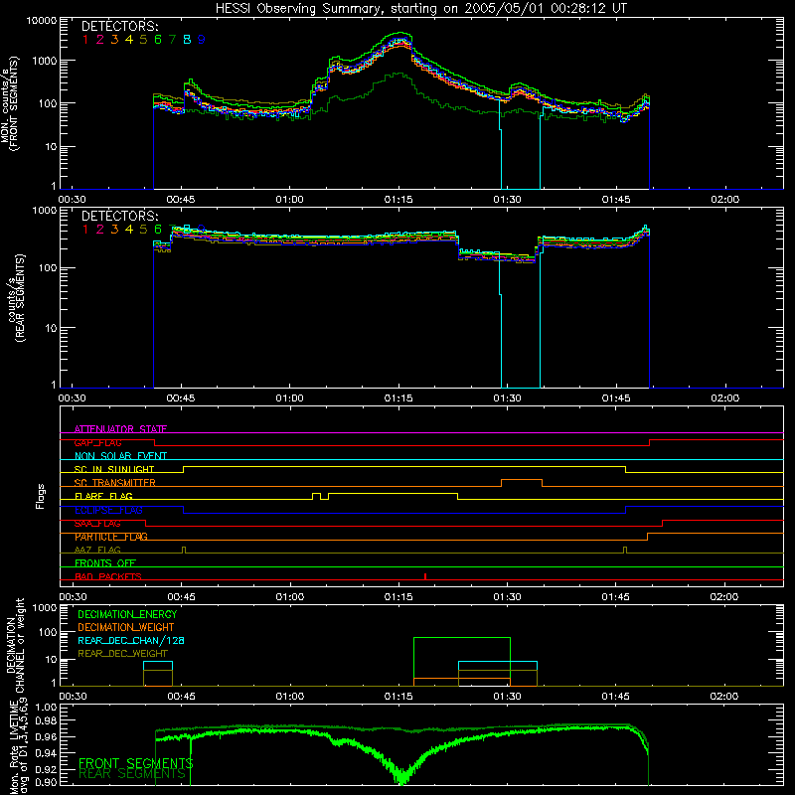
Task: Click detector number 8 in front segments legend
Action: pos(187,40)
